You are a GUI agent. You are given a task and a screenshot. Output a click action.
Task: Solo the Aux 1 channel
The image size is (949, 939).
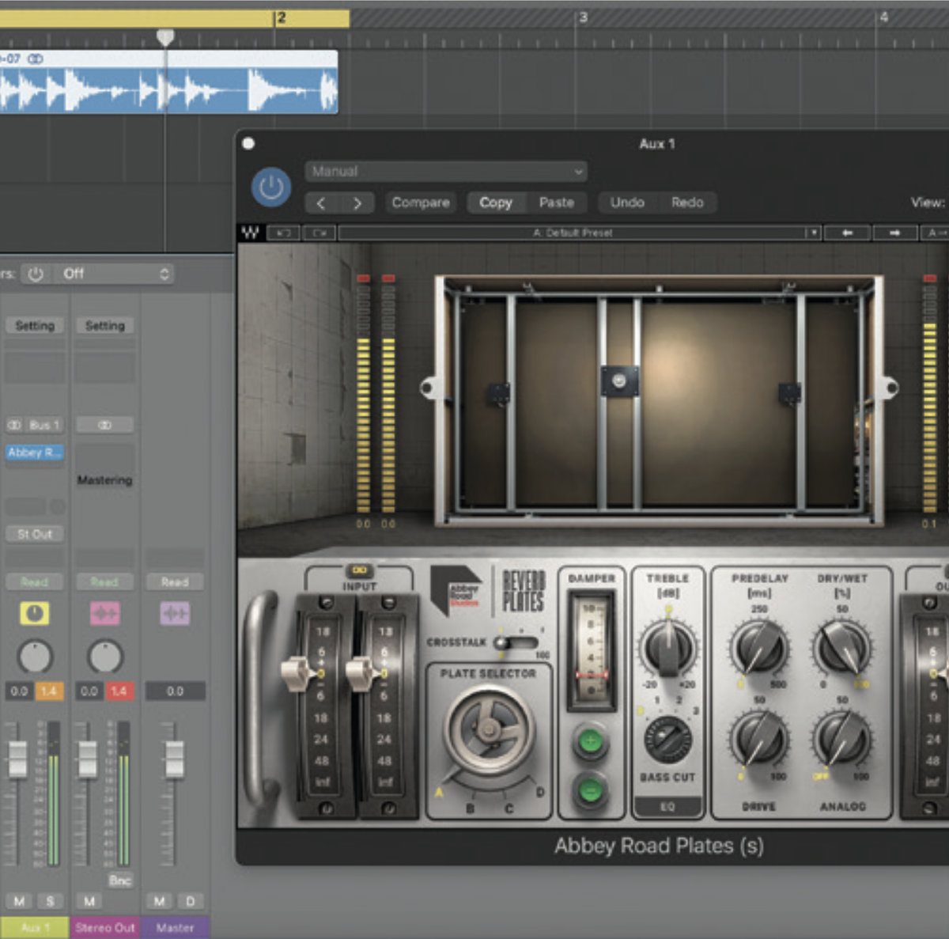(50, 901)
